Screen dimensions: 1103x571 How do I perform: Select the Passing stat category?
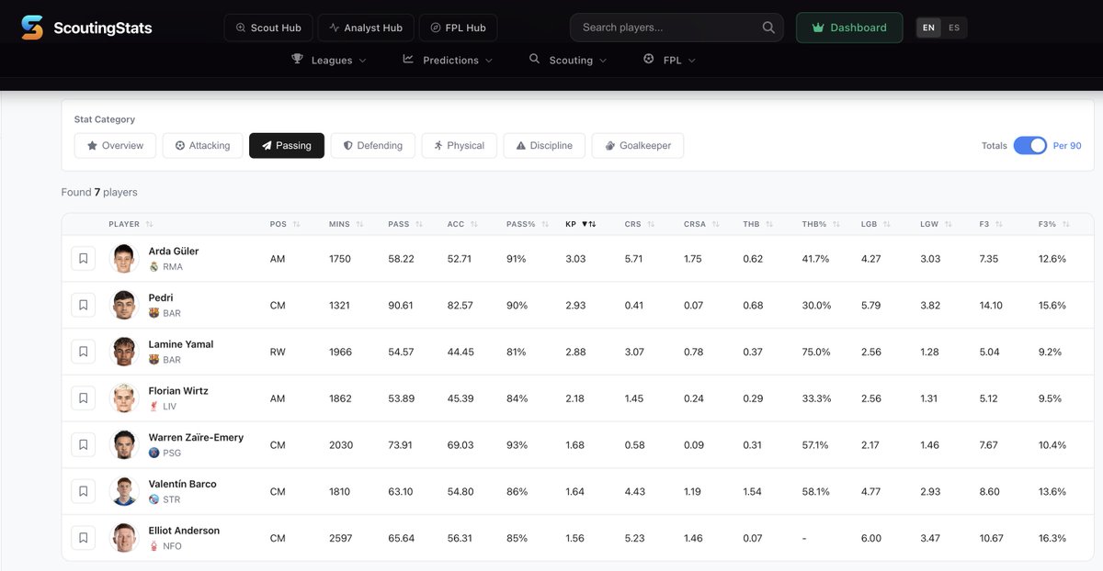[x=287, y=145]
